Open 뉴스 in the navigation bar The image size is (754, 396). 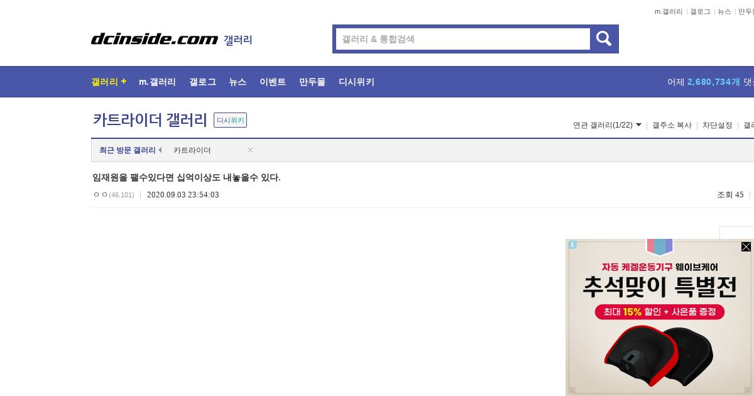tap(238, 82)
